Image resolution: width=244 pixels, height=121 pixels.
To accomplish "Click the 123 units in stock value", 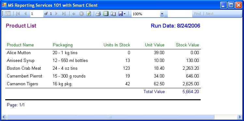I will [126, 68].
